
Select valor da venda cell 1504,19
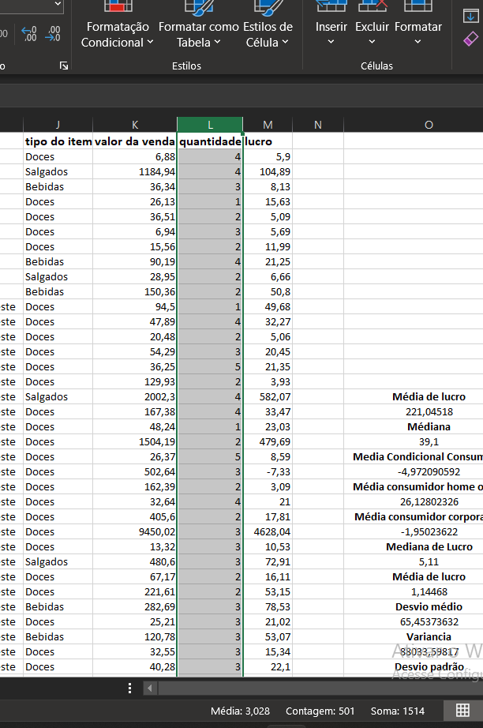(134, 442)
